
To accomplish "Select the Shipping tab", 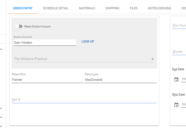I will 112,8.
